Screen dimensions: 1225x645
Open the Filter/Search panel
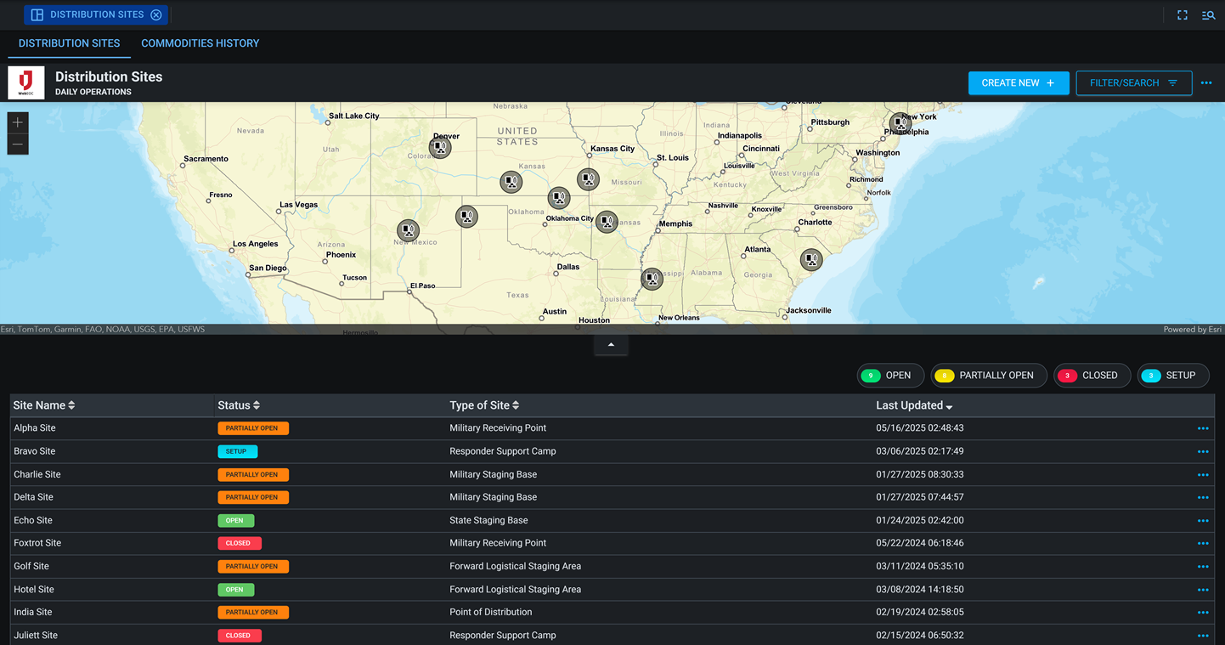(1133, 82)
